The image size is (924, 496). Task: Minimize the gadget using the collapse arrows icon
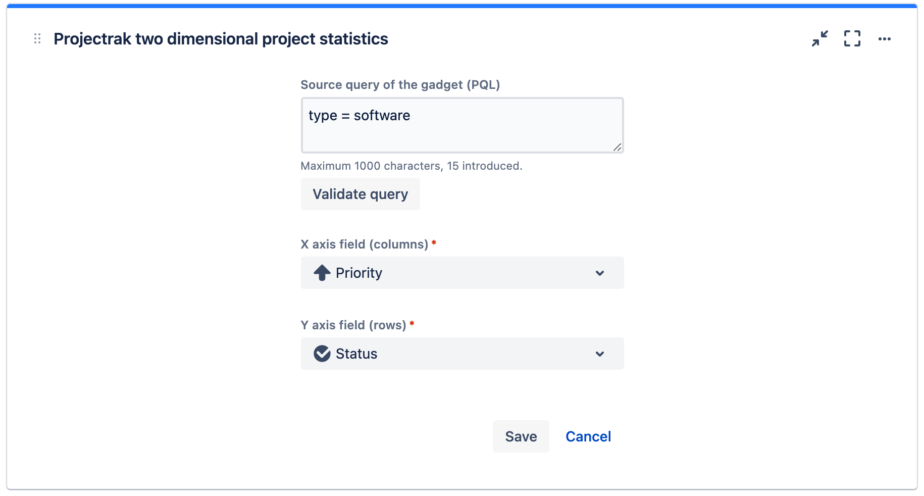coord(819,38)
